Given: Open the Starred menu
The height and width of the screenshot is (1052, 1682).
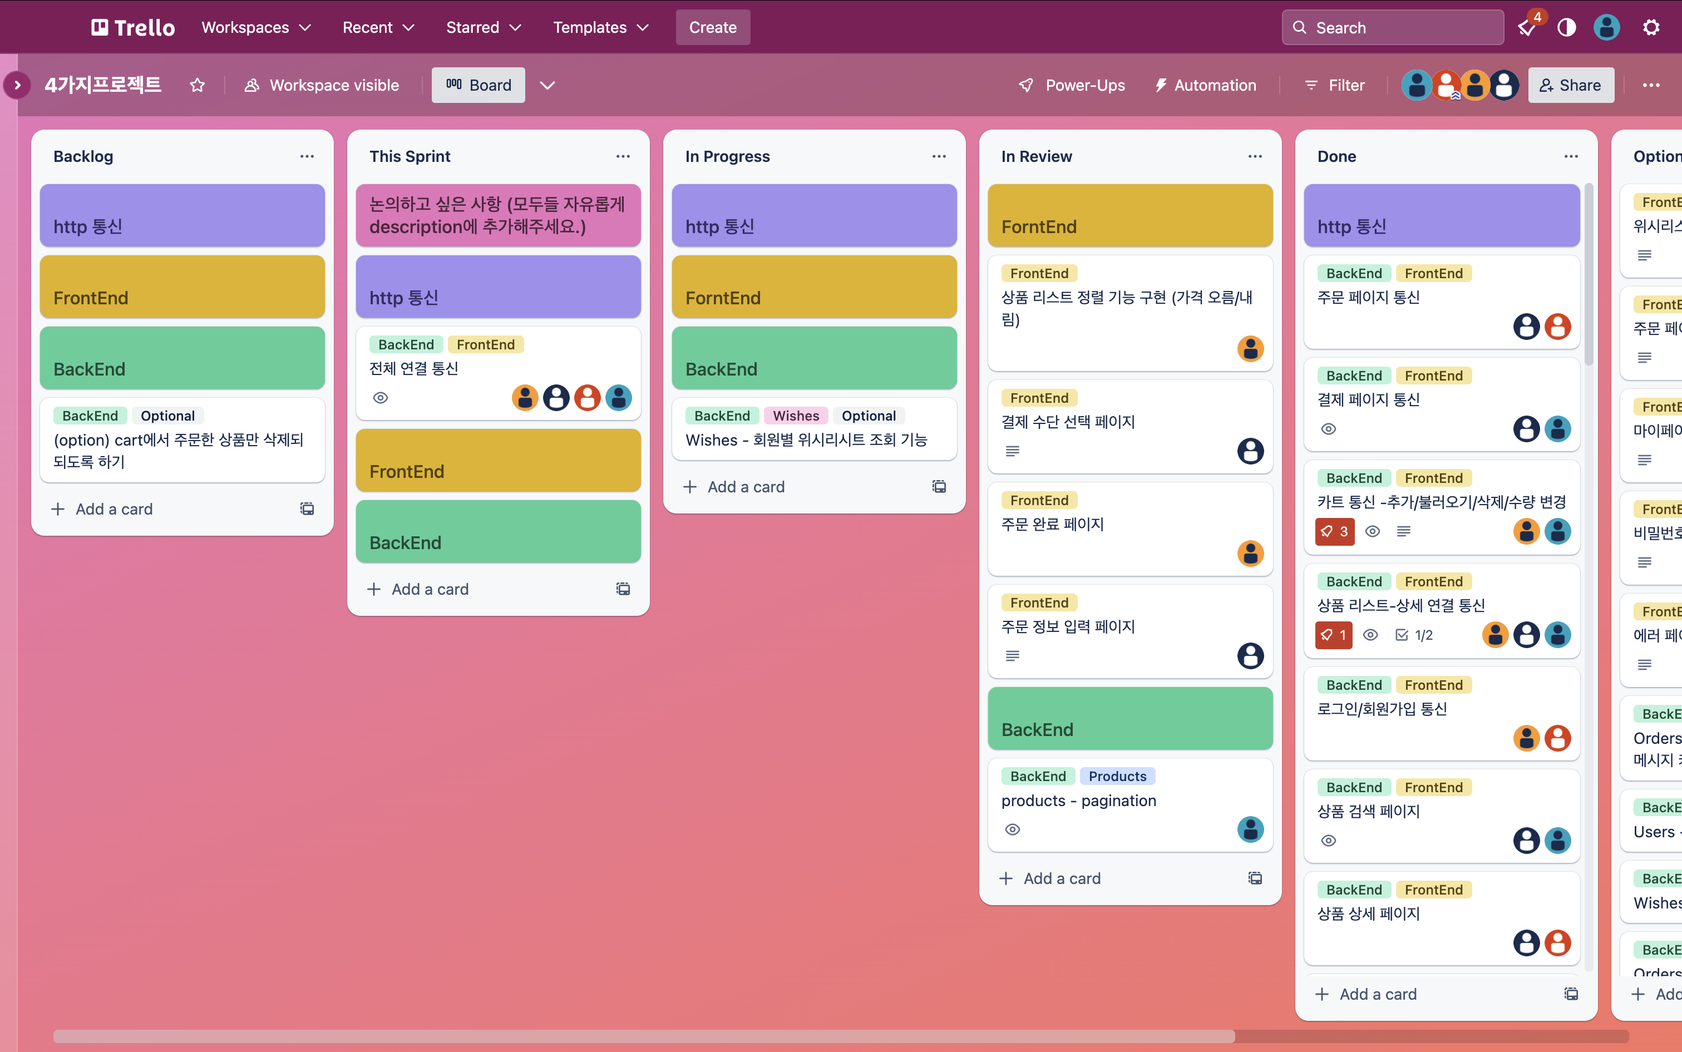Looking at the screenshot, I should tap(483, 28).
